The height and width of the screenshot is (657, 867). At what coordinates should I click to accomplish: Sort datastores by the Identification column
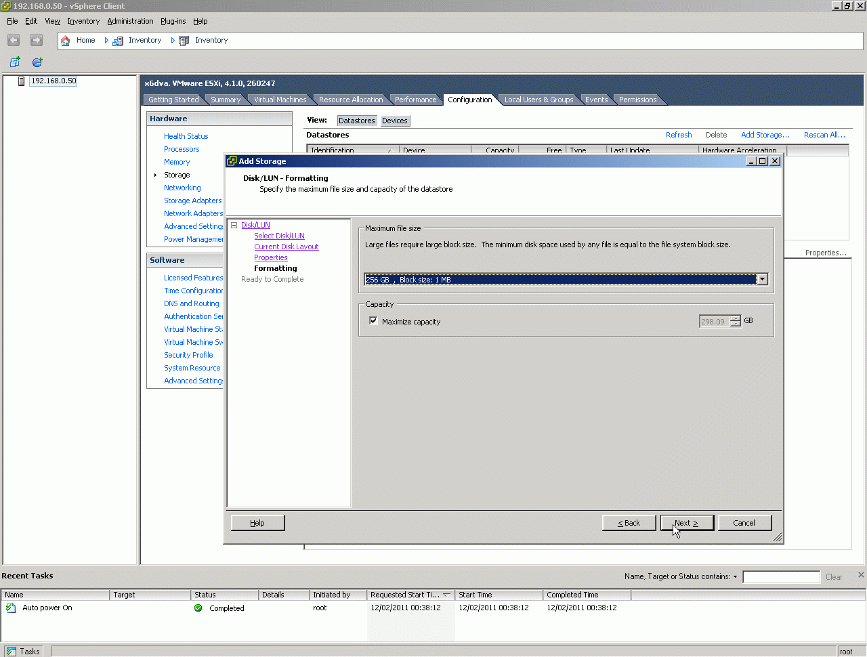click(353, 150)
